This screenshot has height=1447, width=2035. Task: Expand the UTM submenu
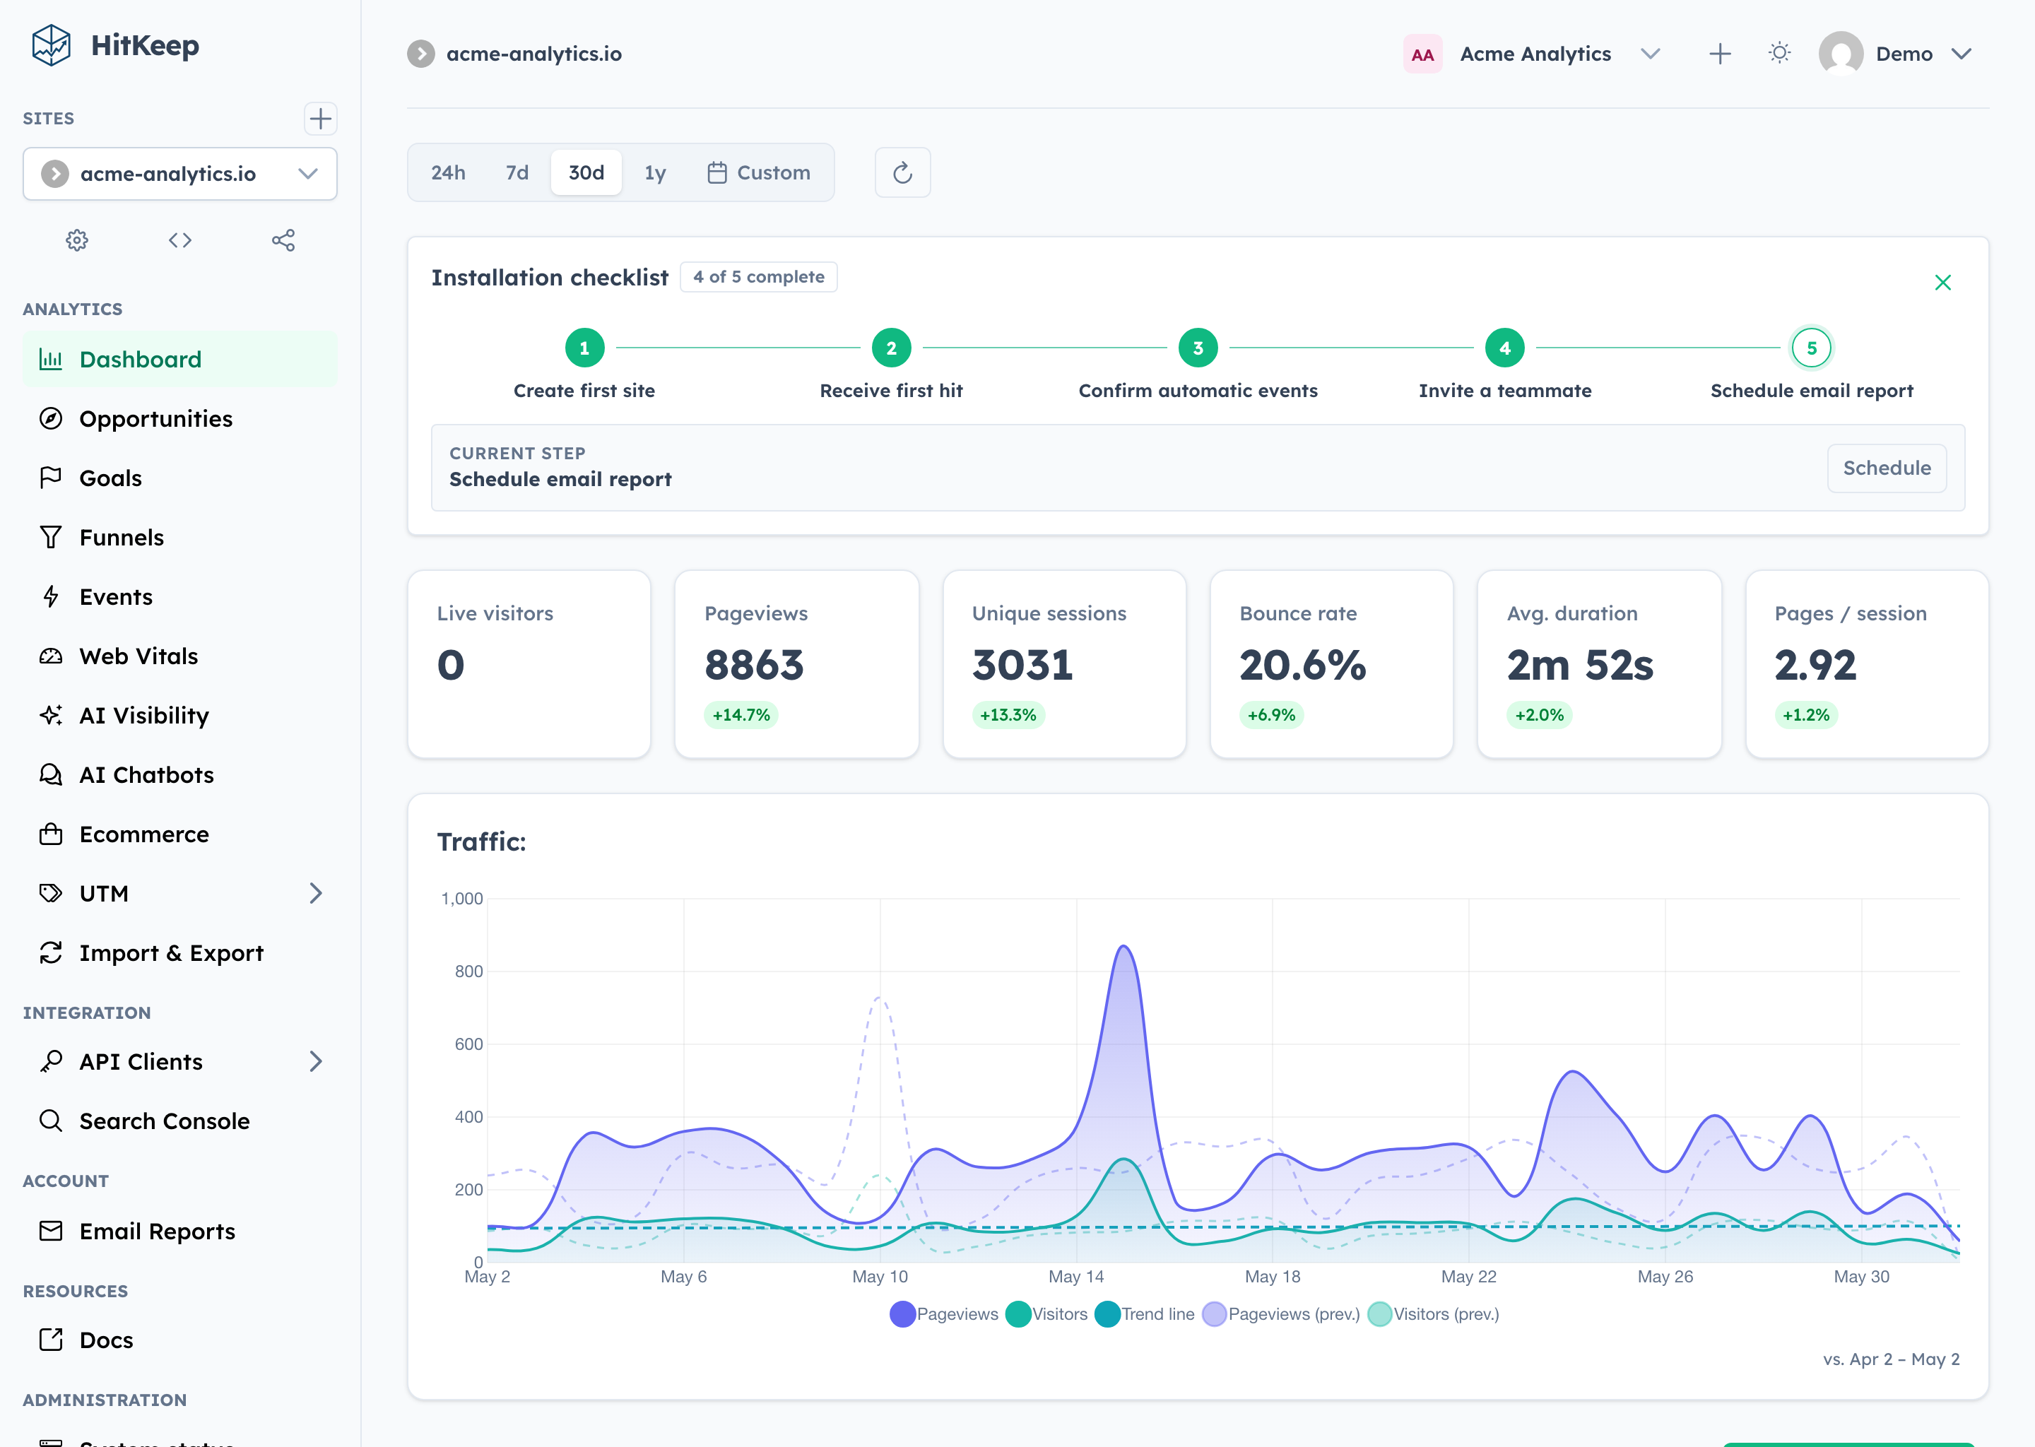coord(315,894)
